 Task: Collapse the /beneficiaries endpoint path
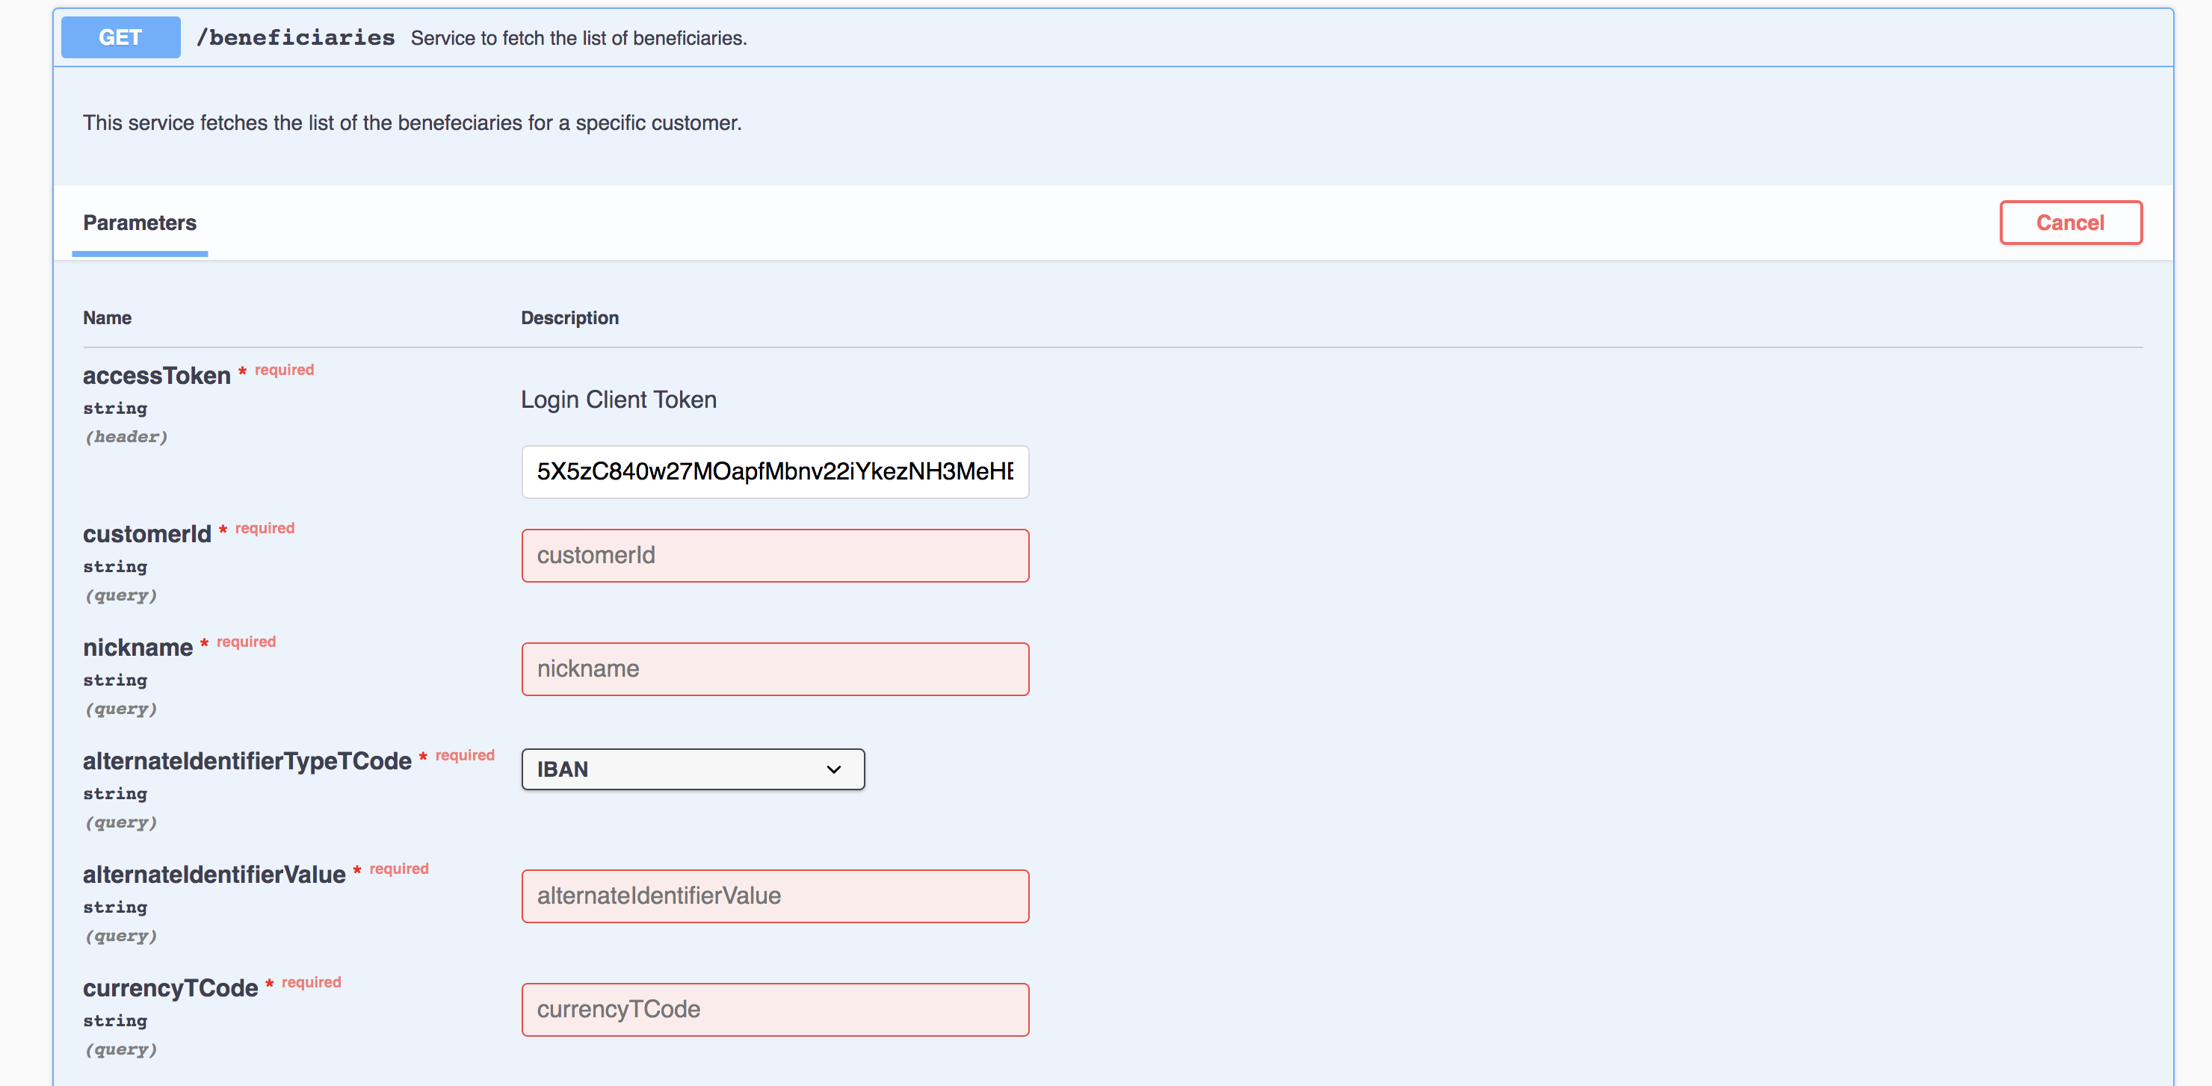295,38
